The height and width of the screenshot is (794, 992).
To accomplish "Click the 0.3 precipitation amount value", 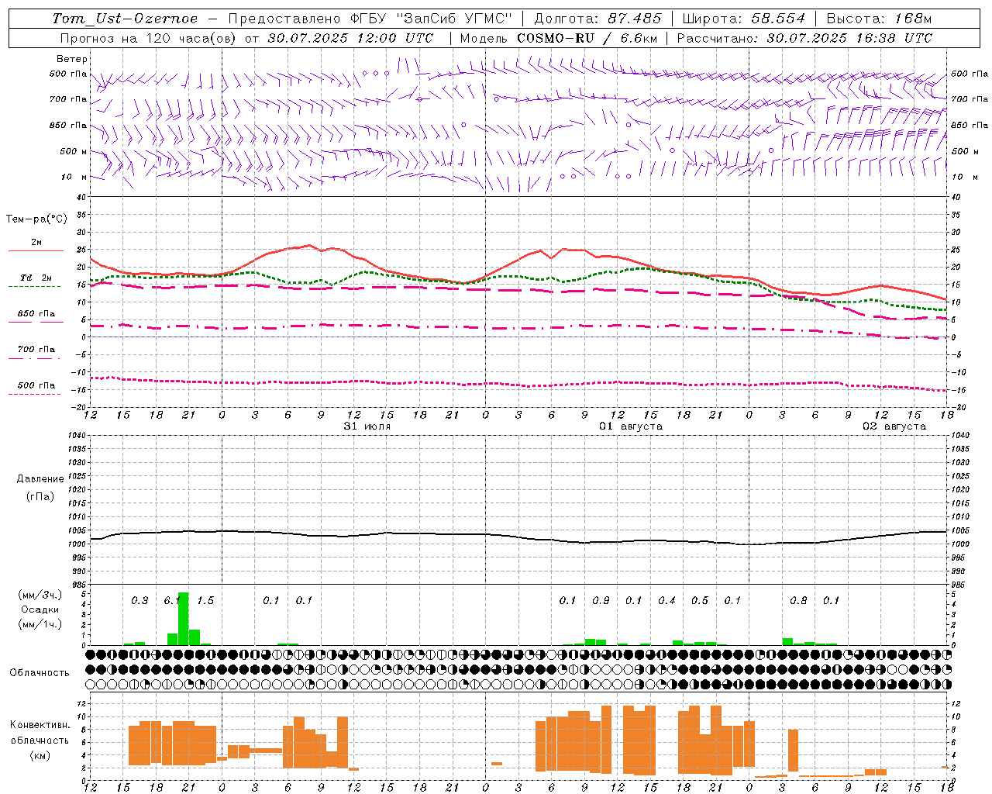I will tap(139, 601).
